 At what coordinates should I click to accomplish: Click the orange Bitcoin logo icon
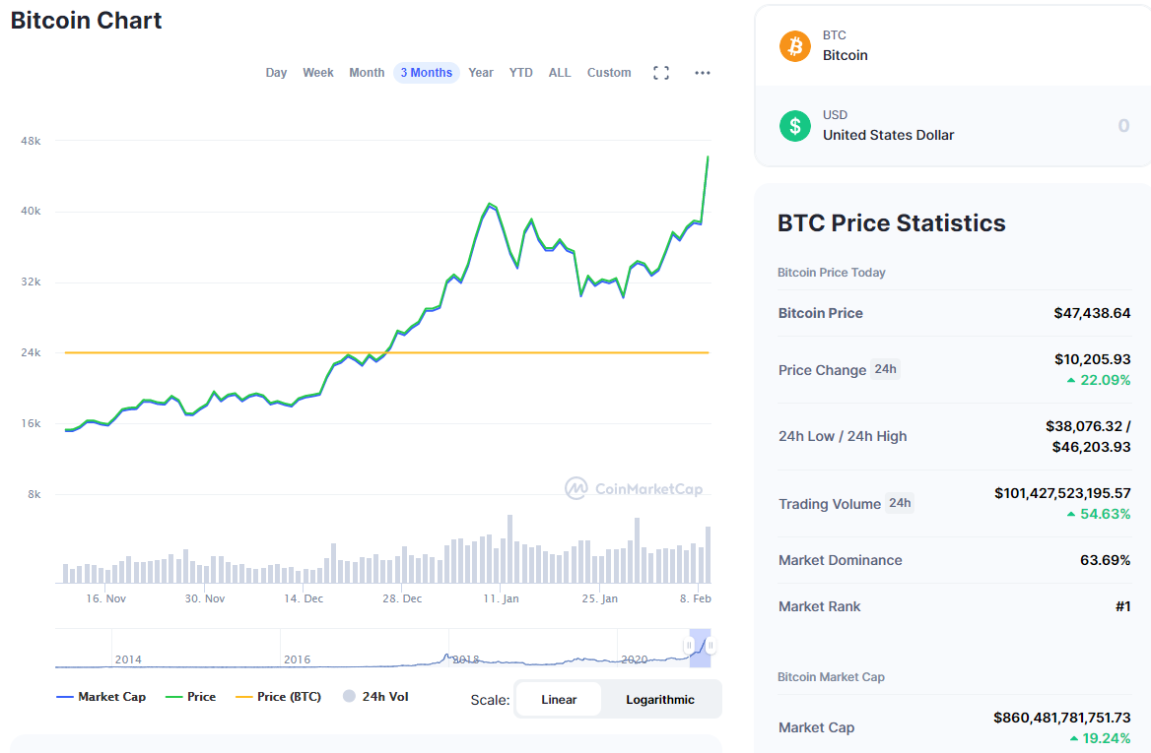(x=795, y=46)
